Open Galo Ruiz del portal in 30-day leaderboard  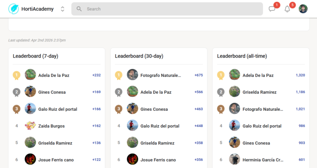pyautogui.click(x=160, y=126)
